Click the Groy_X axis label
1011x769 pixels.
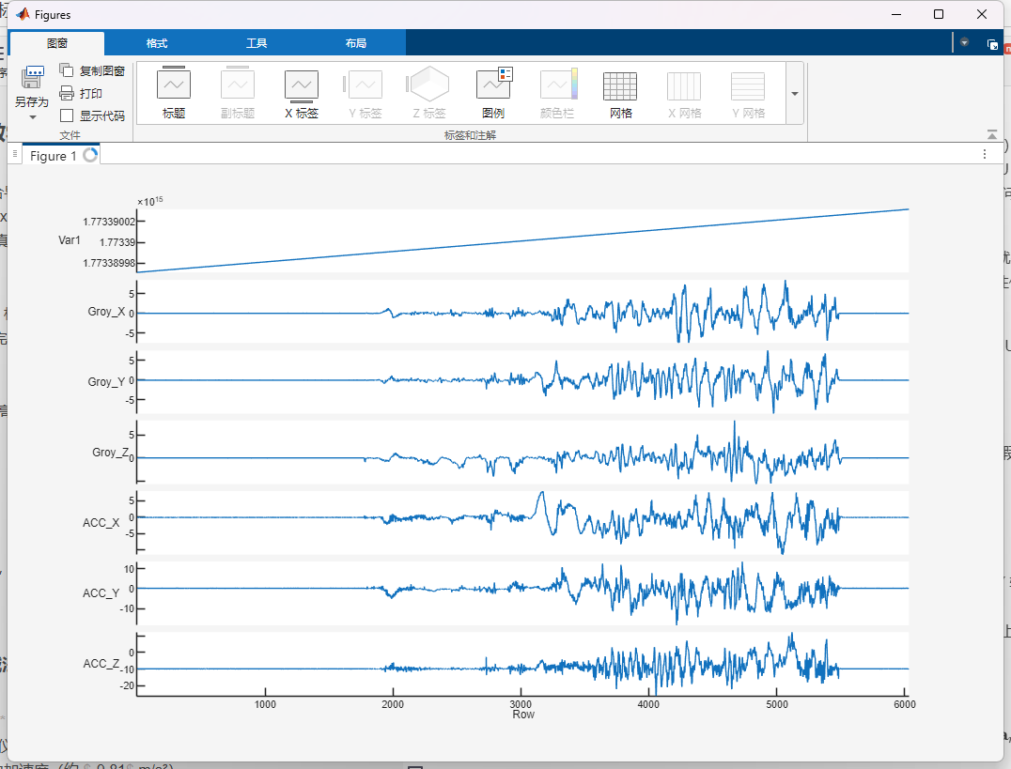click(106, 312)
